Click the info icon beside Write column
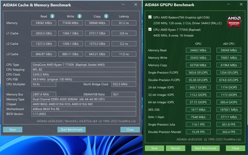Viewport: 248px width, 155px height. [x=79, y=16]
